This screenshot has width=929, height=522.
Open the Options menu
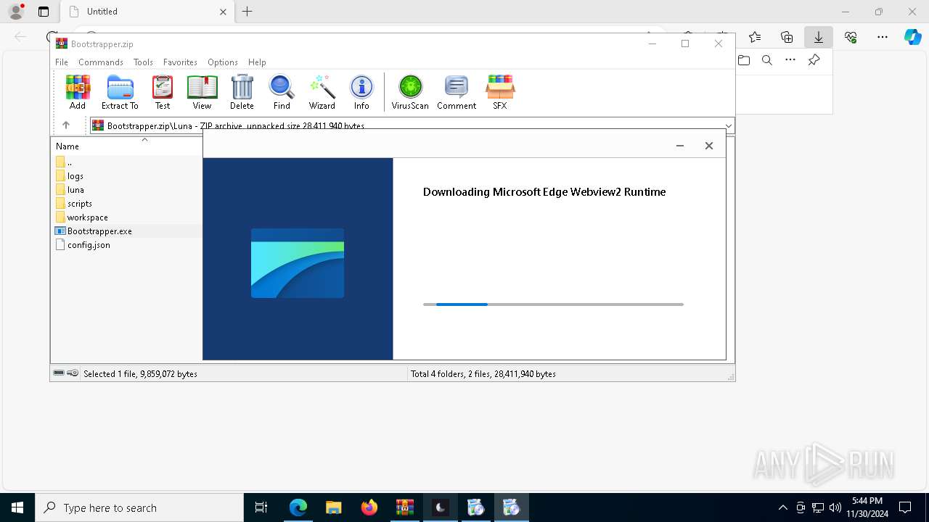coord(223,62)
